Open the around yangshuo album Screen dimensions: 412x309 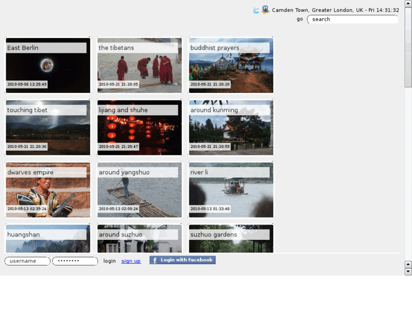pyautogui.click(x=139, y=191)
